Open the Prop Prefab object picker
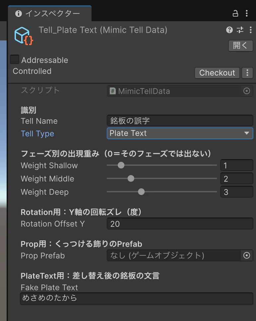This screenshot has height=321, width=256. [x=247, y=255]
